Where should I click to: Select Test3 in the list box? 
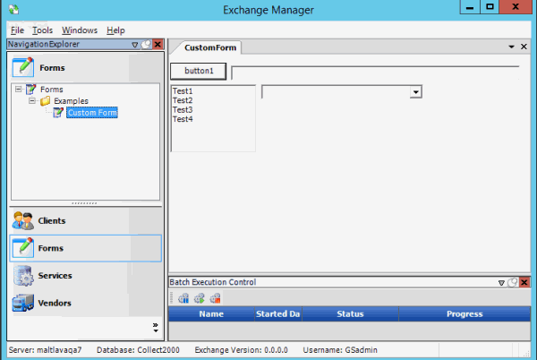point(183,110)
